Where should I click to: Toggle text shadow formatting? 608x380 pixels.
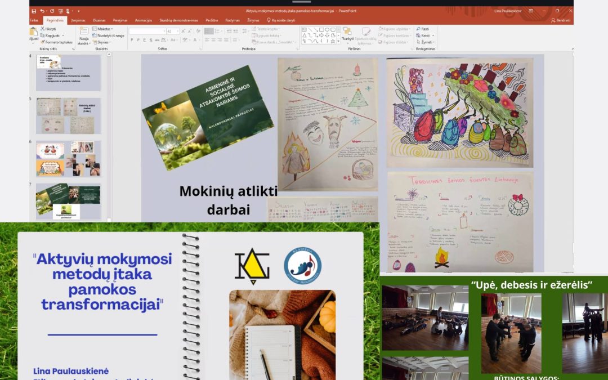[x=150, y=39]
